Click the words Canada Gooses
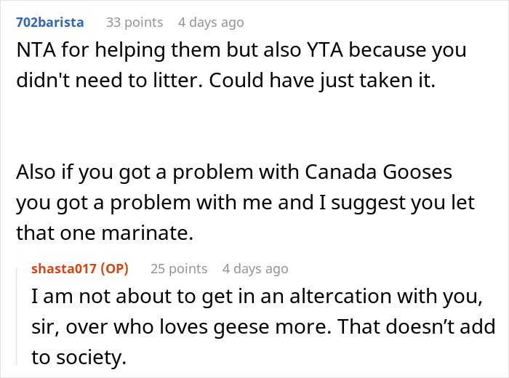The image size is (509, 378). 378,172
